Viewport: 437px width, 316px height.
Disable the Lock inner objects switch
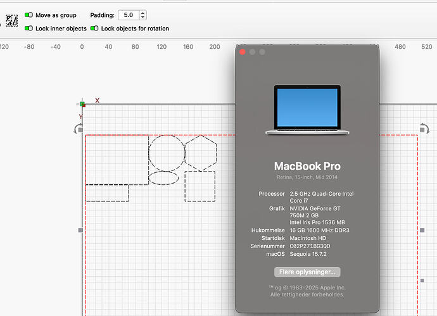29,28
